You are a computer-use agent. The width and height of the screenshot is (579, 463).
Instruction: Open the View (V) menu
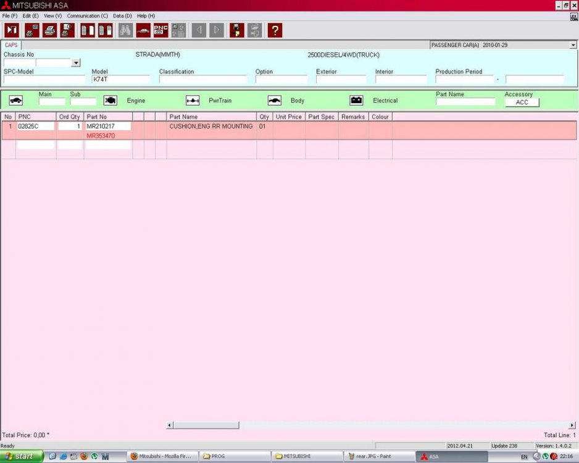pyautogui.click(x=53, y=16)
